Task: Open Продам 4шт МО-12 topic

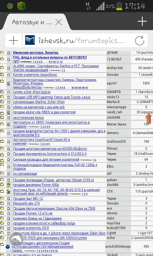Action: pyautogui.click(x=28, y=198)
